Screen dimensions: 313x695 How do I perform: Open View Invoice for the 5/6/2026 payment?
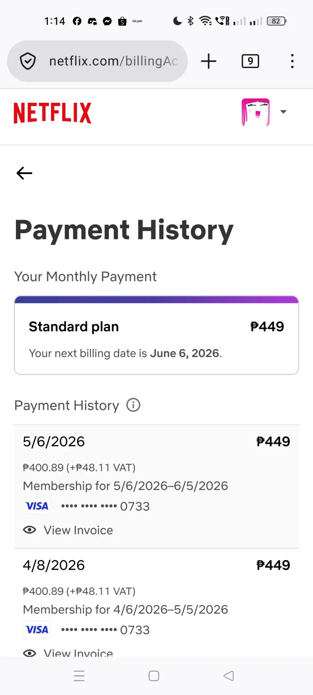[x=78, y=530]
